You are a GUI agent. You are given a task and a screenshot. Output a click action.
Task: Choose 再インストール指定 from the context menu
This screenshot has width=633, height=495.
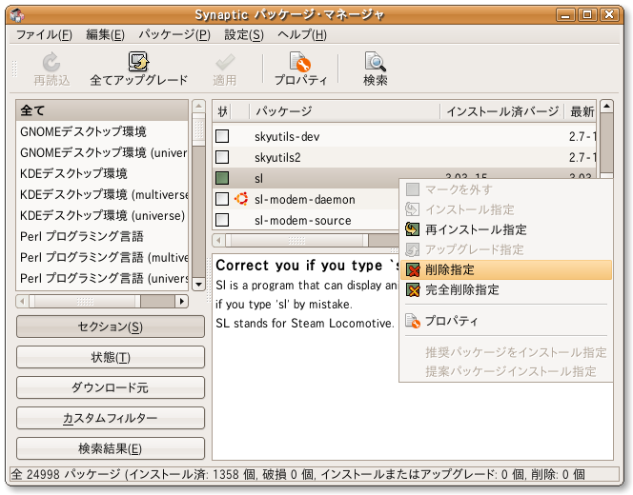point(506,229)
